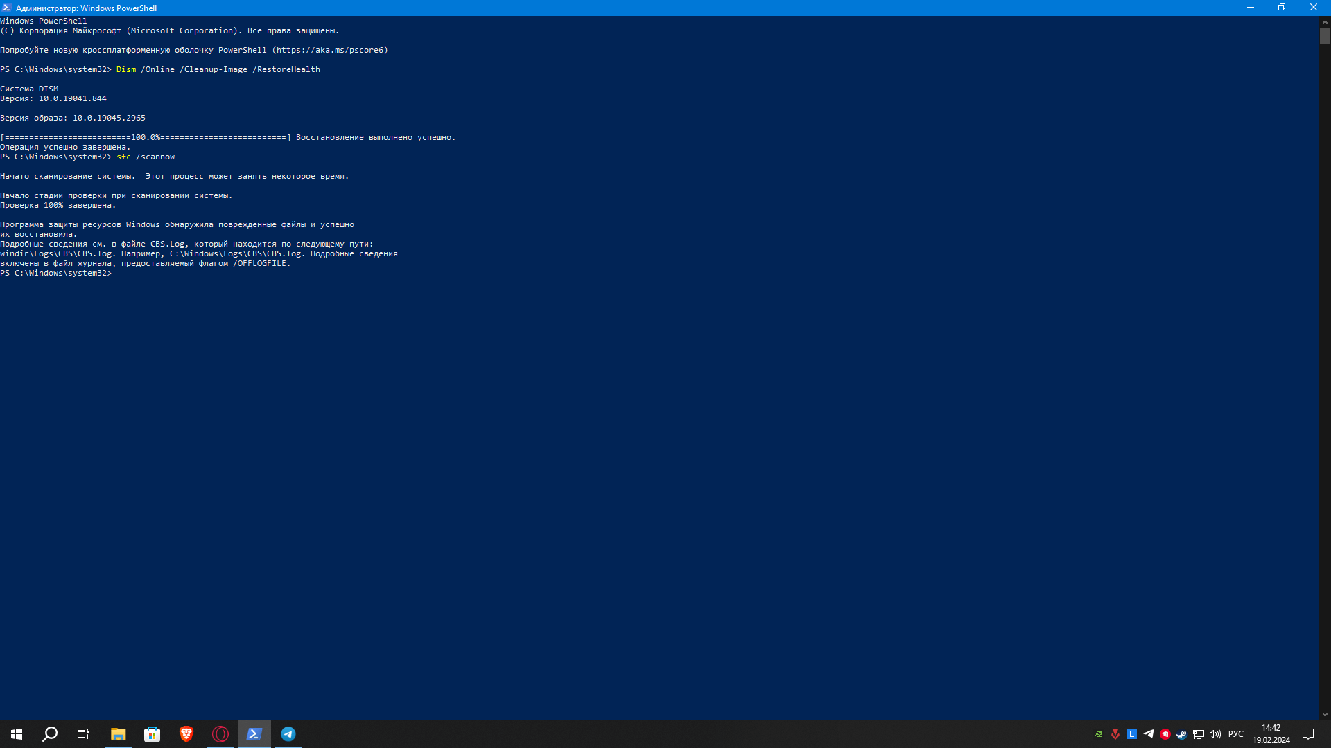Open the Windows Start menu

click(x=17, y=734)
